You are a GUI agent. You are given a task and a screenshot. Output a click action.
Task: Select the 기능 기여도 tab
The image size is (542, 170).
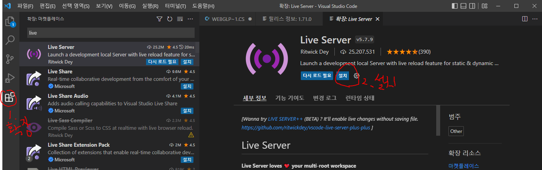point(290,98)
